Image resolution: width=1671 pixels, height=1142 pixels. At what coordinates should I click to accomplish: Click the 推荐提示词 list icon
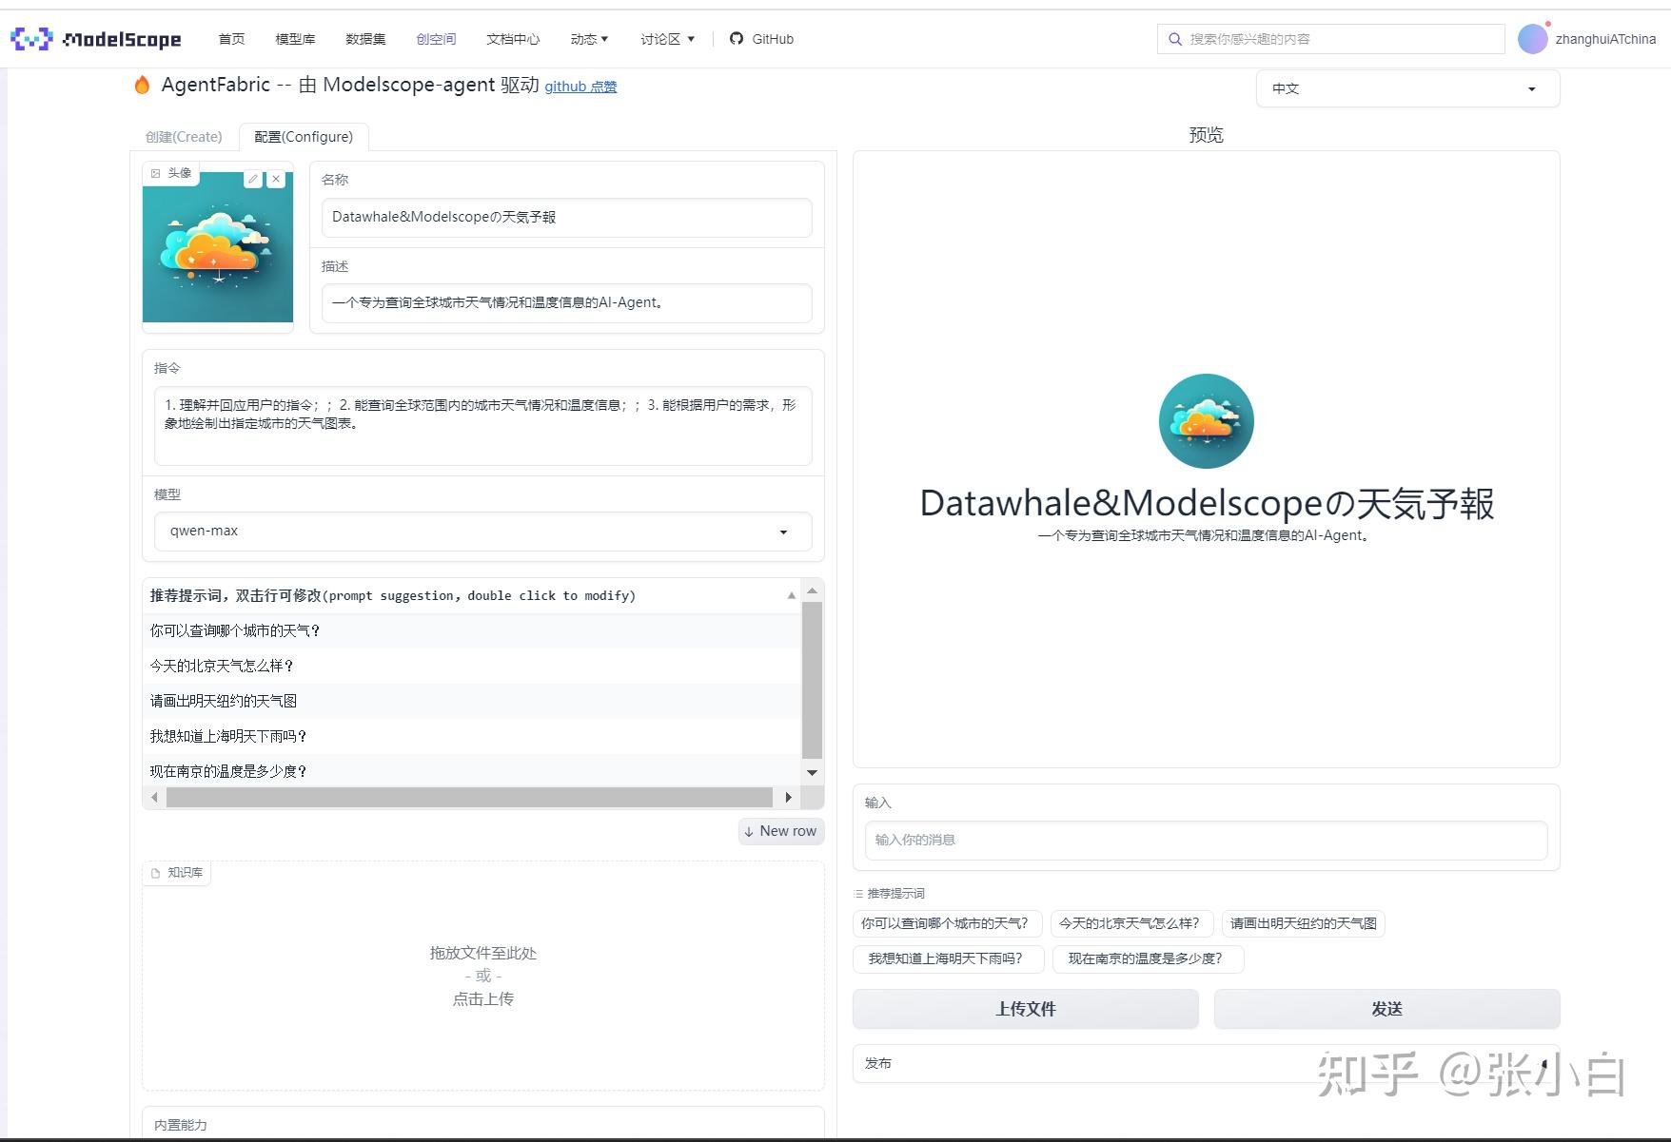(x=858, y=894)
